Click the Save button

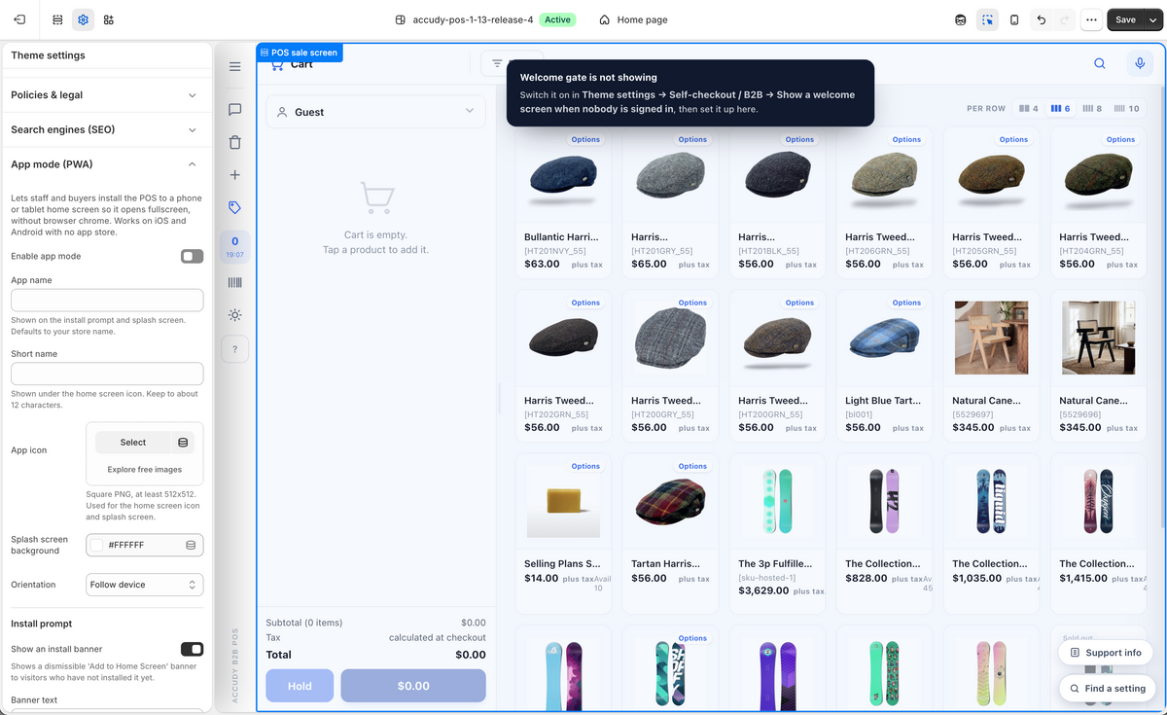1125,19
